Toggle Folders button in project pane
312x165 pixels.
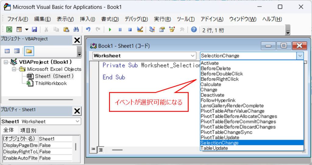[x=29, y=51]
